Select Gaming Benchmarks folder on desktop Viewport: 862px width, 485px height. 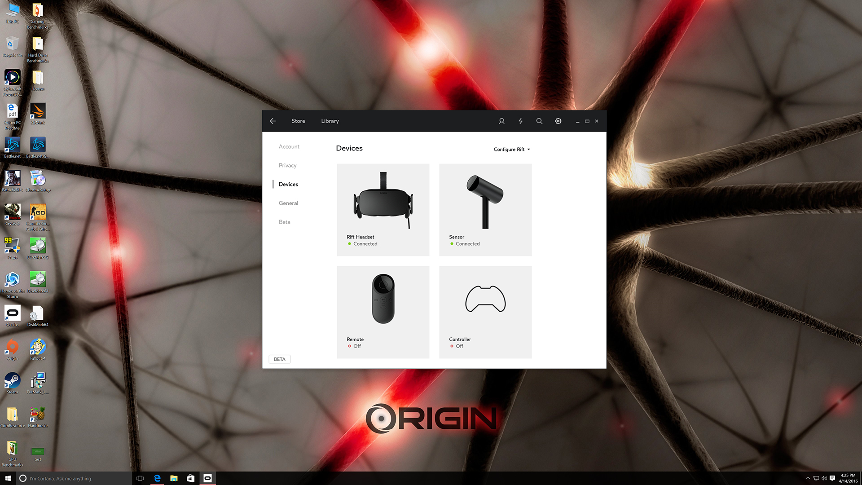point(38,16)
